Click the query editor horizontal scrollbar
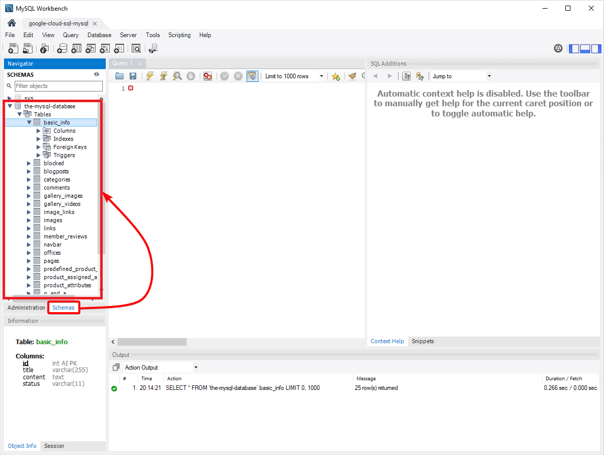Image resolution: width=604 pixels, height=455 pixels. [x=152, y=342]
